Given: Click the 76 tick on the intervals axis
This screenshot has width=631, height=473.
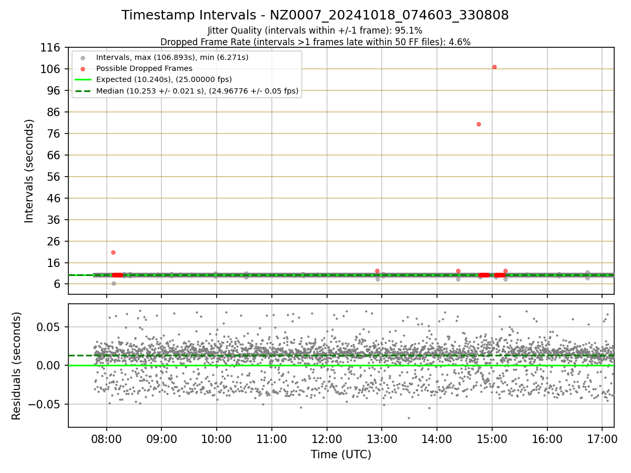Looking at the screenshot, I should point(54,134).
